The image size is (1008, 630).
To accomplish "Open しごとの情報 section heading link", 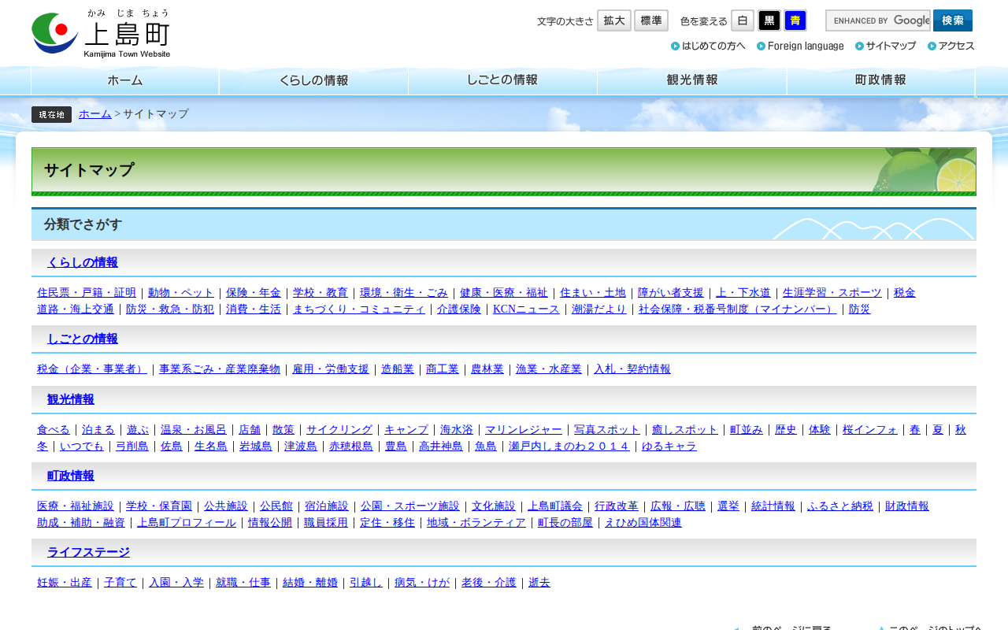I will coord(83,339).
